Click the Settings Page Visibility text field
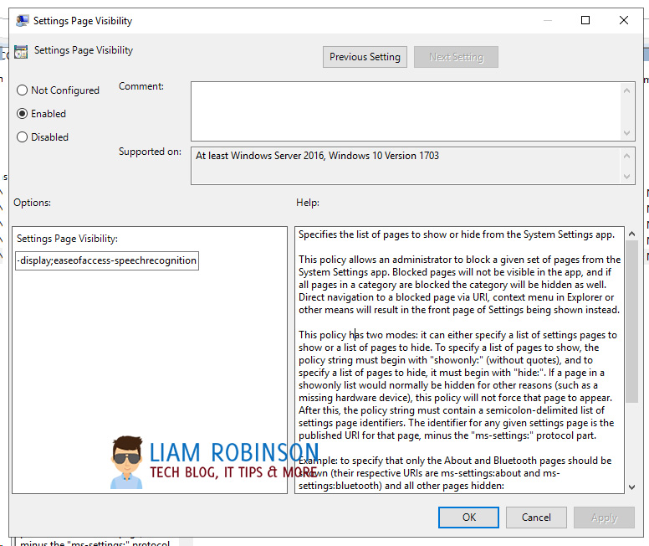Screen dimensions: 649x546 [107, 260]
